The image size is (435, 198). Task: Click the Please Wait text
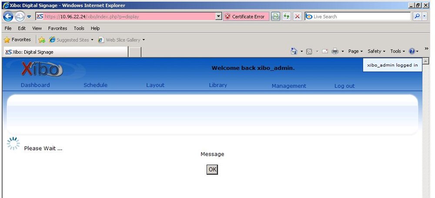(x=43, y=149)
